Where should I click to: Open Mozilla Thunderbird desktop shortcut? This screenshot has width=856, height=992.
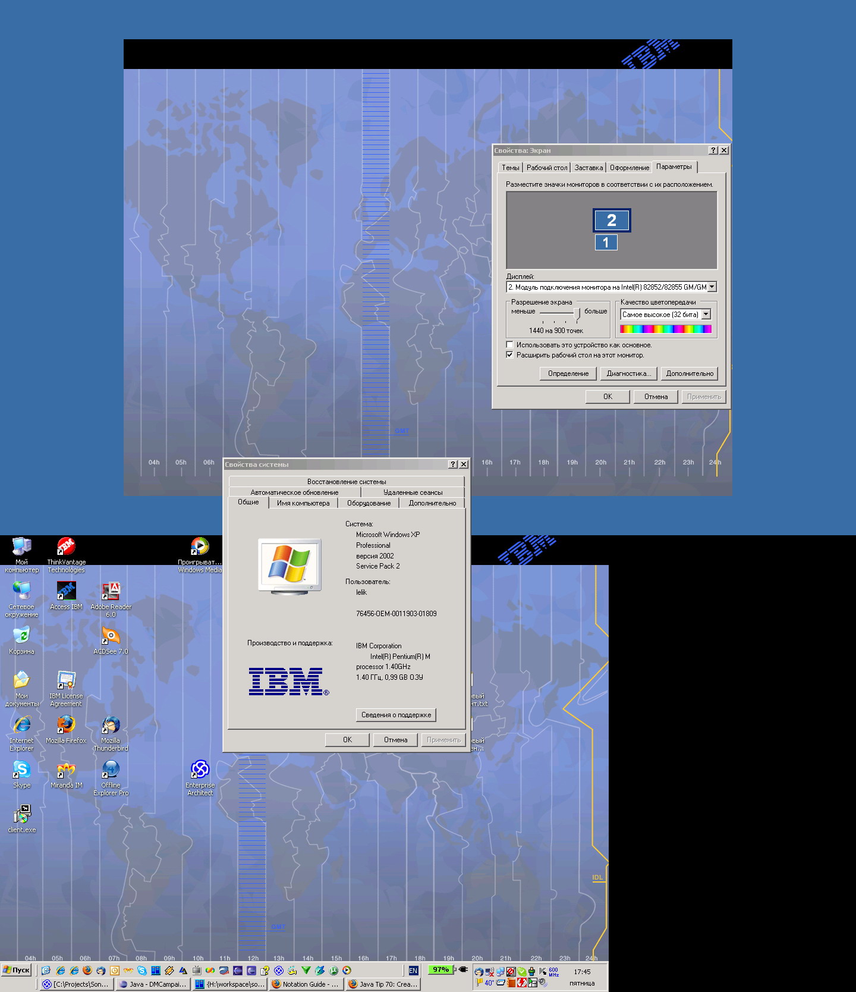coord(111,726)
